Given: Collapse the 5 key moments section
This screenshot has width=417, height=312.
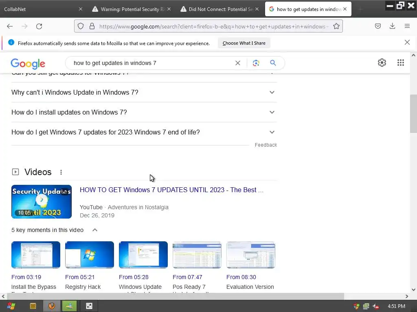Looking at the screenshot, I should pyautogui.click(x=94, y=230).
